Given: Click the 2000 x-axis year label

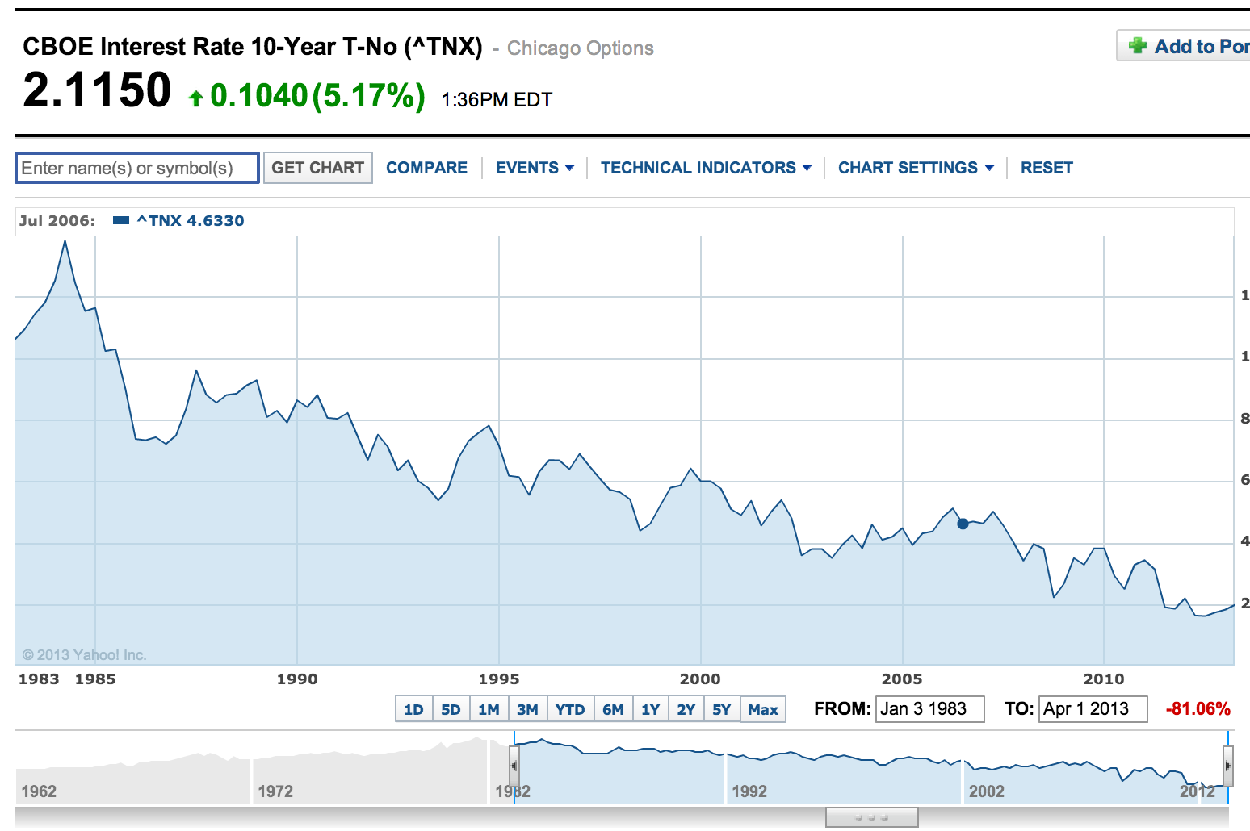Looking at the screenshot, I should pyautogui.click(x=700, y=679).
